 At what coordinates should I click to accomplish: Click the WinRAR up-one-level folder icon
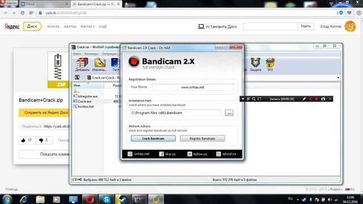click(x=77, y=78)
